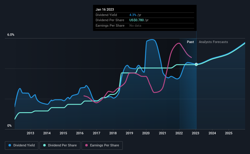The width and height of the screenshot is (250, 154).
Task: Click the 2022 x-axis label
Action: pyautogui.click(x=179, y=133)
